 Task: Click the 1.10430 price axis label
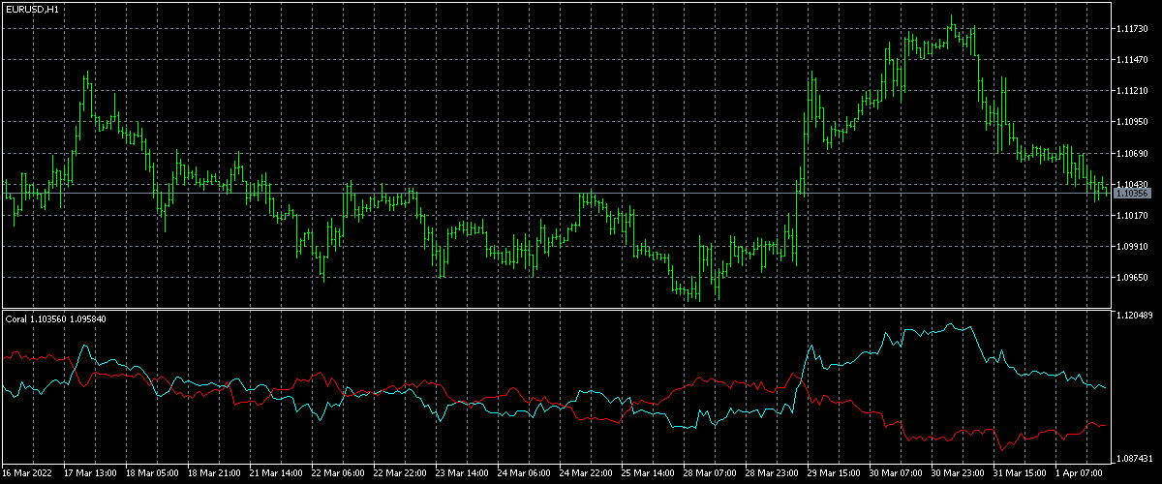[1132, 184]
